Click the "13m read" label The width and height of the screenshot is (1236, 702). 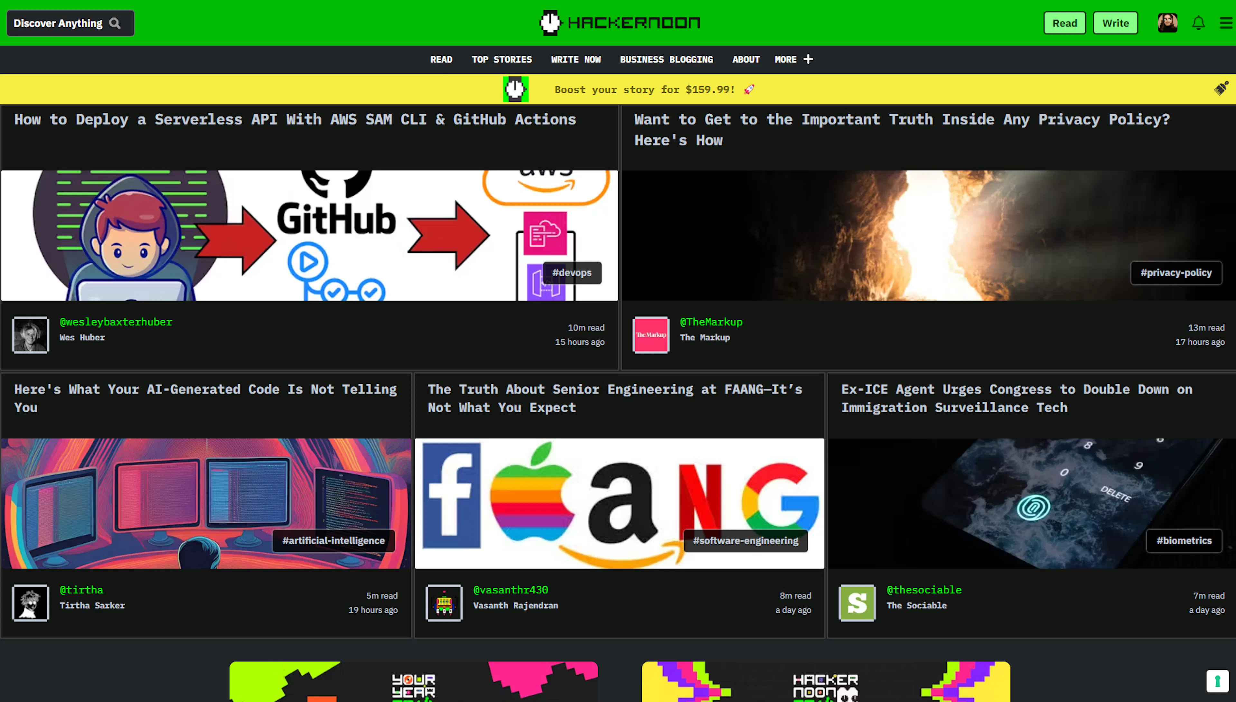1206,328
